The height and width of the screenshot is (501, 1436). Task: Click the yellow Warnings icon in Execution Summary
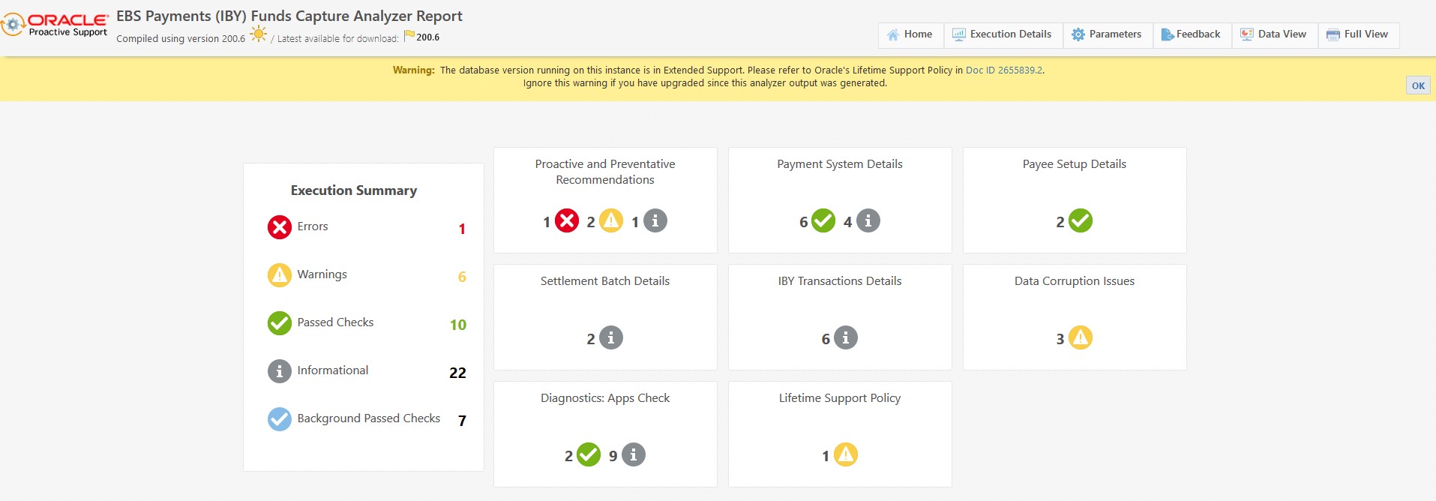(280, 275)
